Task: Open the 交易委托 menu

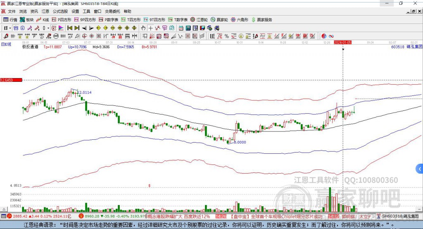Action: 112,11
